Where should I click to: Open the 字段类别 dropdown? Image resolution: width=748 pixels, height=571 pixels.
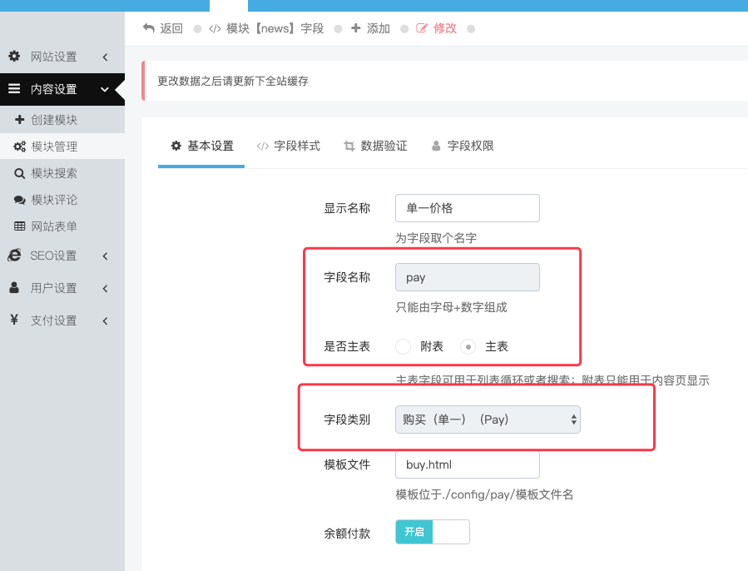[x=488, y=420]
